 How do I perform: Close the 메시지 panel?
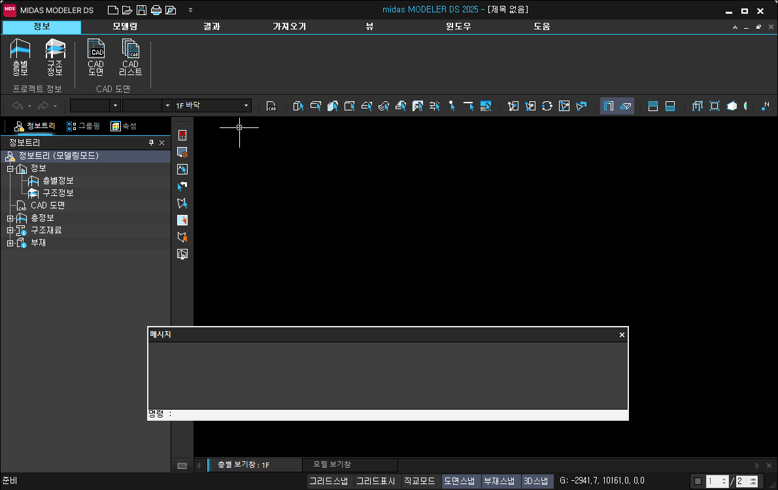(x=622, y=335)
